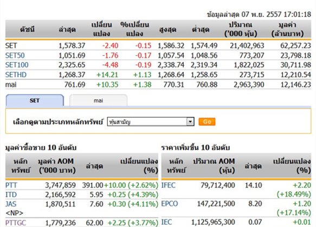Open the IEC stock link
316x227 pixels.
[166, 222]
